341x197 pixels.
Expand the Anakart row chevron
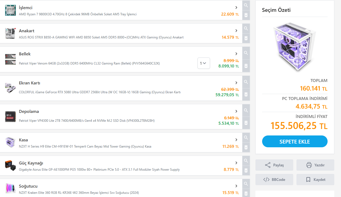coord(236,31)
